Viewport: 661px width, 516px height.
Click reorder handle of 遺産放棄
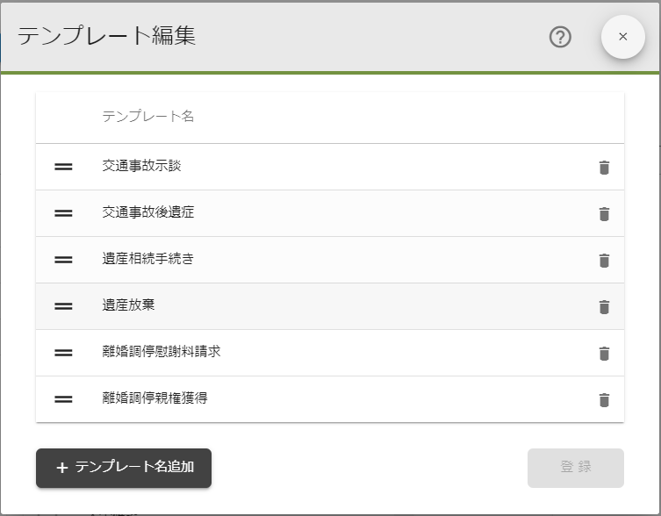[63, 306]
